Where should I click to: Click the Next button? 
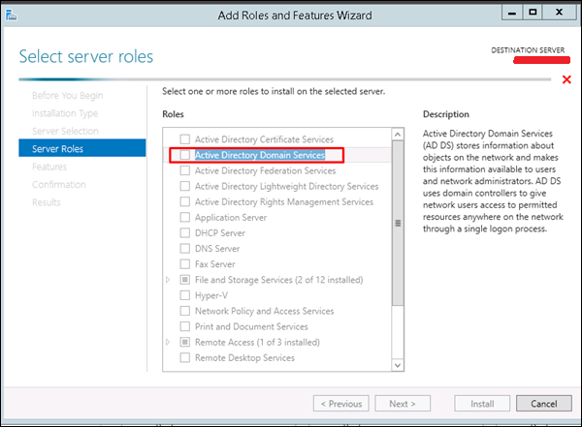click(x=403, y=403)
